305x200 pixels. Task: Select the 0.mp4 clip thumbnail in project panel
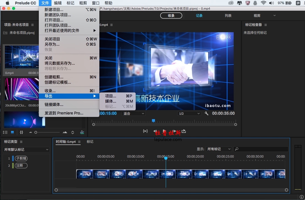coord(22,57)
